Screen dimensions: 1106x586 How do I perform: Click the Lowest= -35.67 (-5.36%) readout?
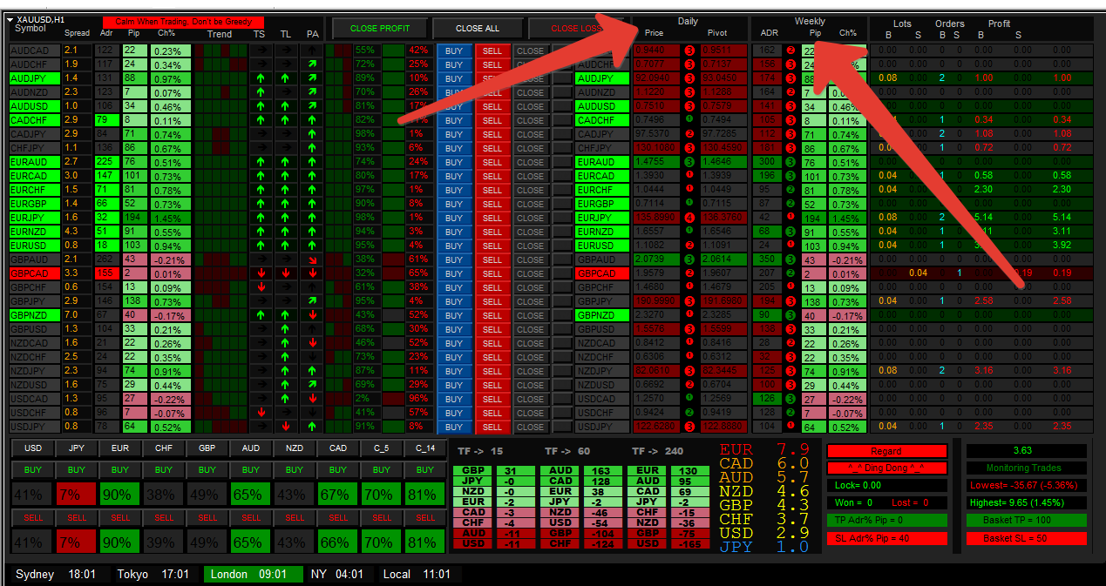point(1026,486)
